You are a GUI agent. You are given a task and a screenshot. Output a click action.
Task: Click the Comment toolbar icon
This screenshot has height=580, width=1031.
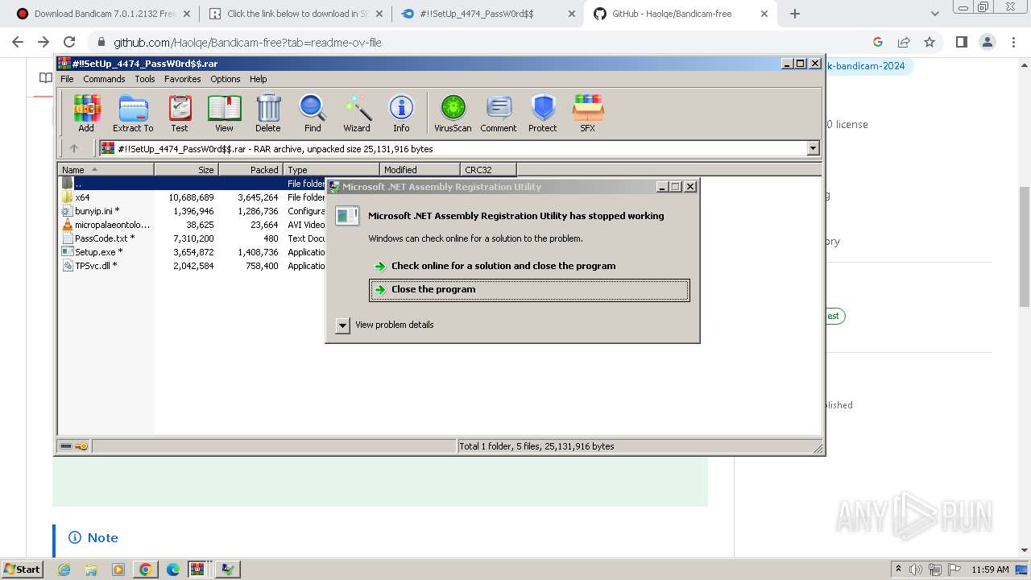(x=499, y=113)
